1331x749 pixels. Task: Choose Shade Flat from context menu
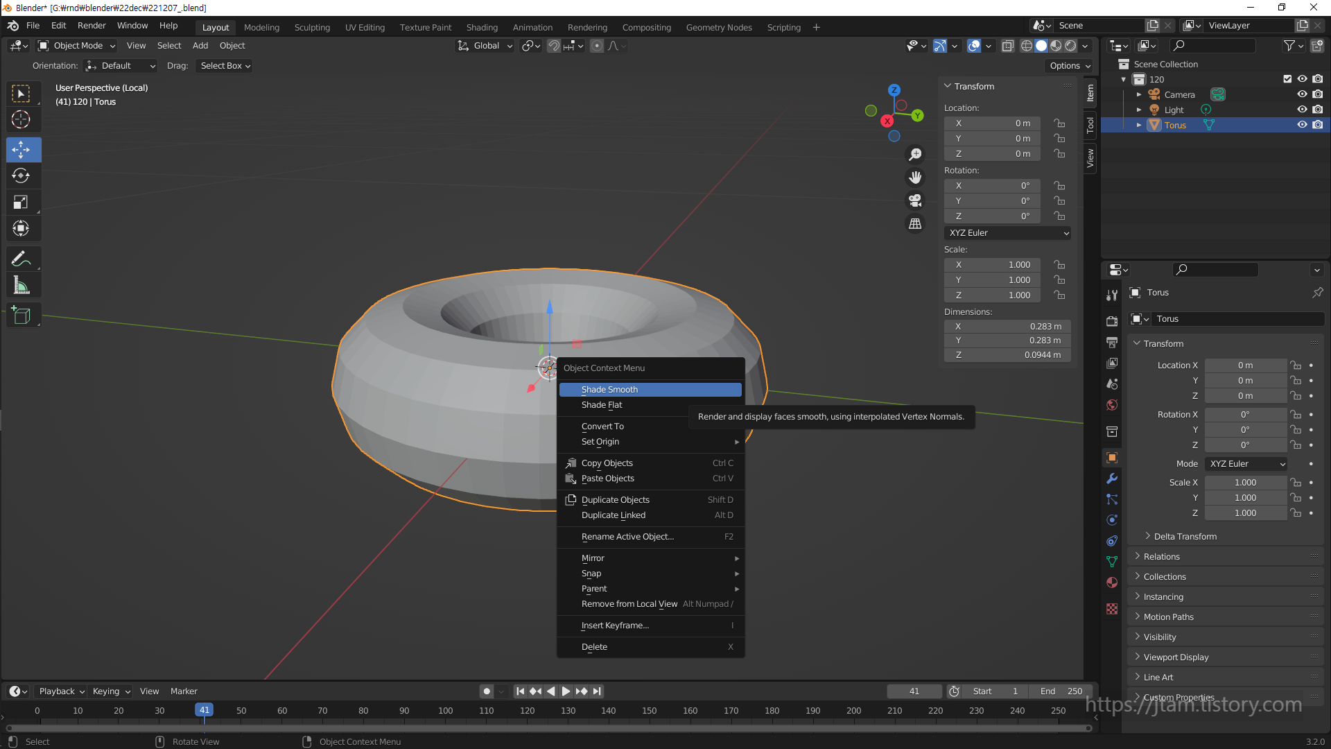pyautogui.click(x=602, y=405)
